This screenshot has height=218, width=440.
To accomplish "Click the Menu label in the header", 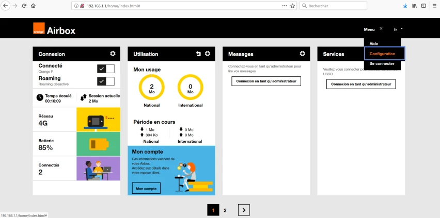I will tap(369, 29).
